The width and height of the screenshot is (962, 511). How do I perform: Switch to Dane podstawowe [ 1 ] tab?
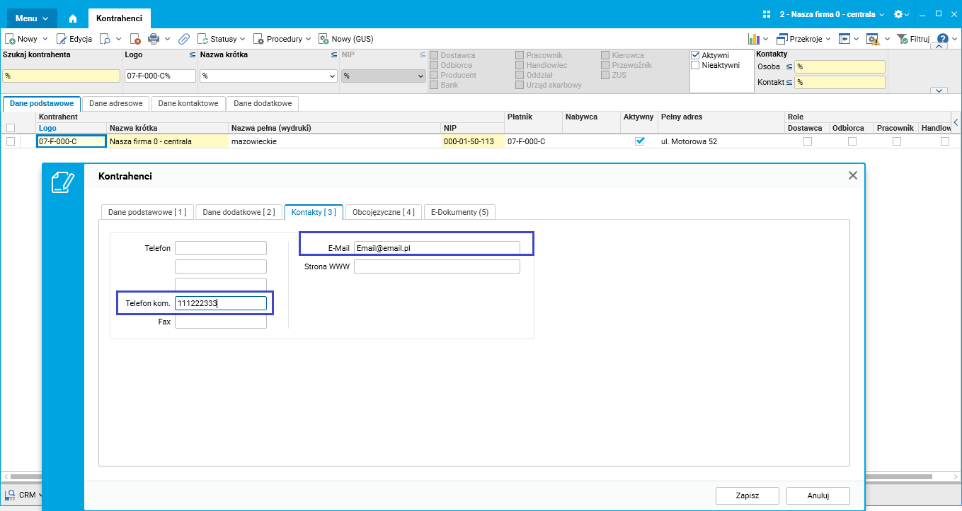pyautogui.click(x=147, y=212)
